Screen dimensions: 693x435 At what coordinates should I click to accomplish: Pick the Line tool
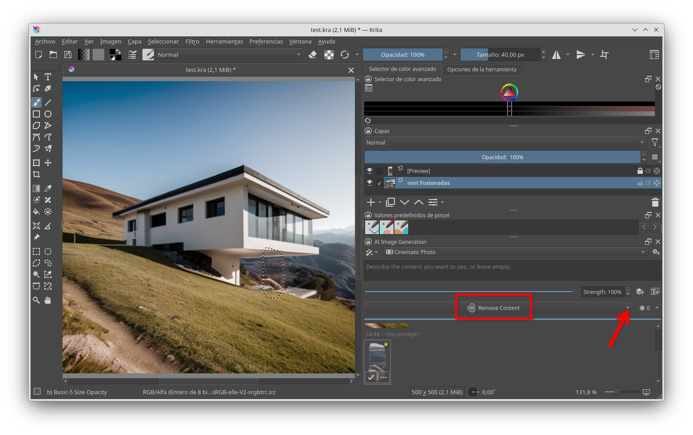pyautogui.click(x=48, y=102)
